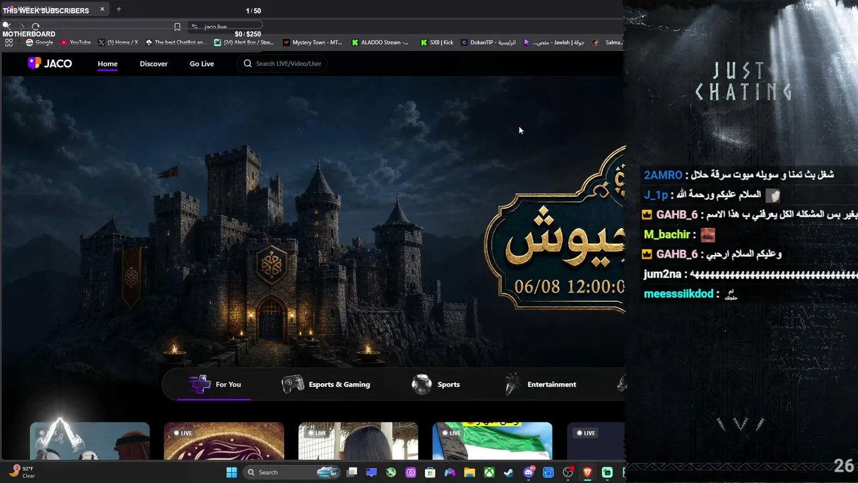Open the live stream showing a dark-haired person

tap(358, 441)
